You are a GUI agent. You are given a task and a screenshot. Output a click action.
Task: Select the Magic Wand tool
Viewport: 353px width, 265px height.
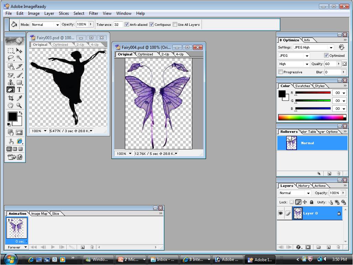click(x=19, y=58)
